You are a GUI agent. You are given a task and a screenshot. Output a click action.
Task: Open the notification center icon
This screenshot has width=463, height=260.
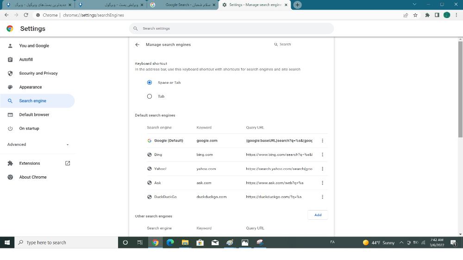pos(454,242)
